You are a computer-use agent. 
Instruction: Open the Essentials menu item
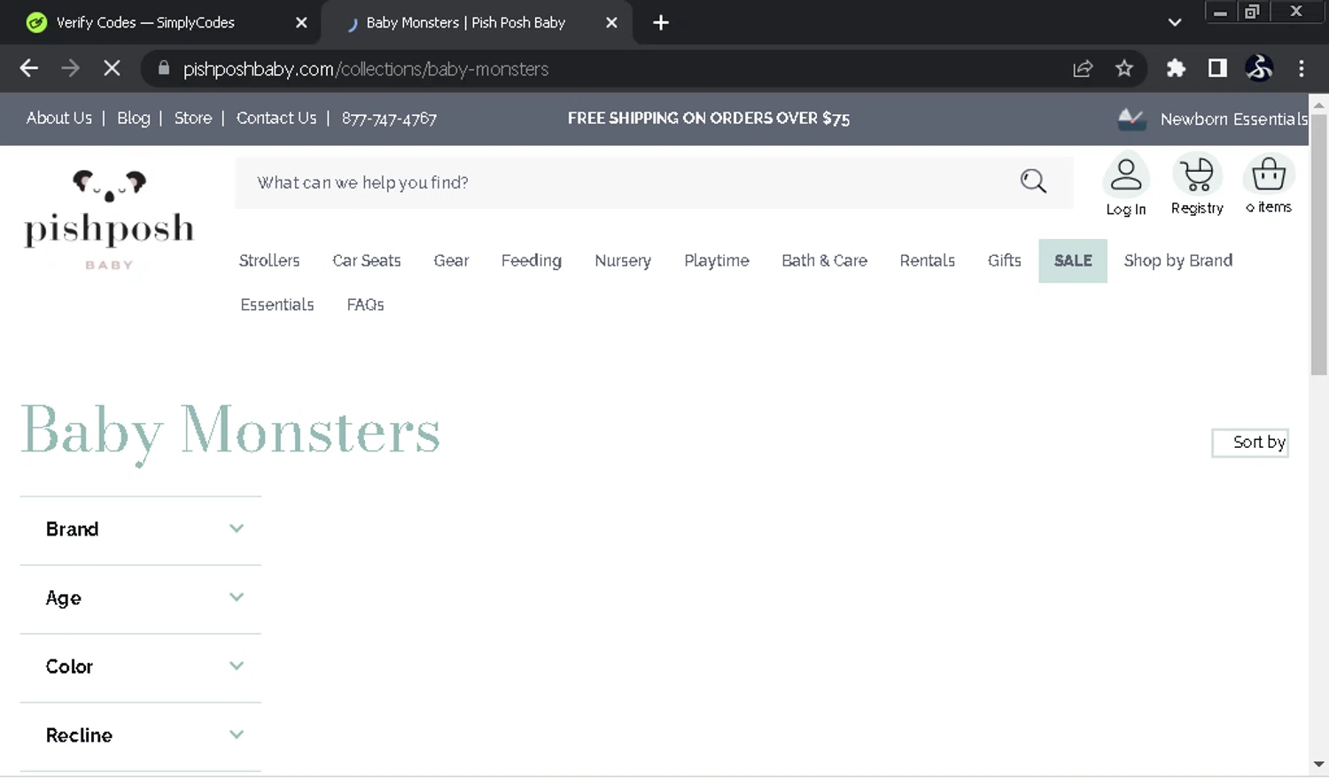[277, 304]
